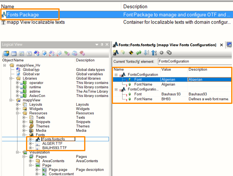Expand the operator library

tap(17, 83)
